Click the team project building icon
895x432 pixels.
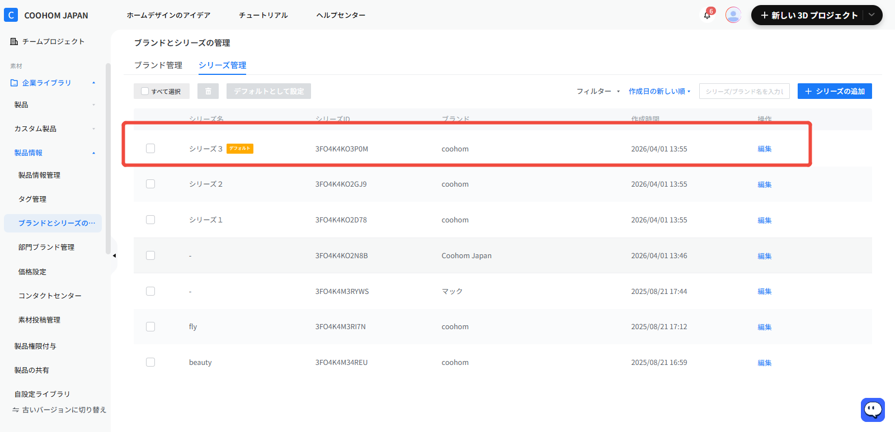pos(14,41)
